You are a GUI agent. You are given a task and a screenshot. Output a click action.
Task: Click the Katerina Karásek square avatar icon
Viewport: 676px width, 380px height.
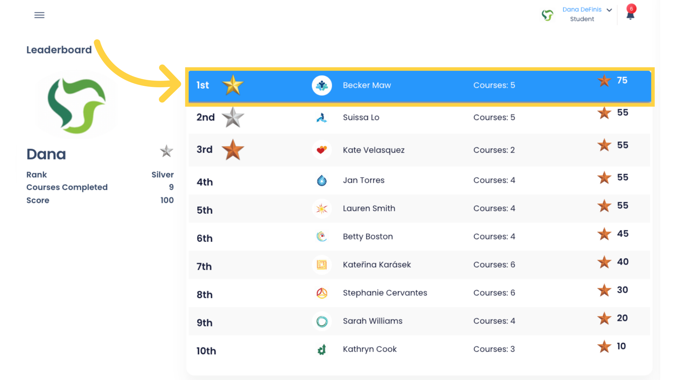point(321,265)
